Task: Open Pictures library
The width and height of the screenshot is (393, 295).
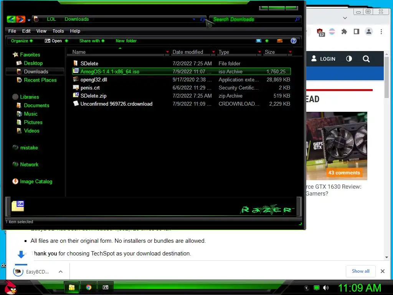Action: (x=33, y=123)
